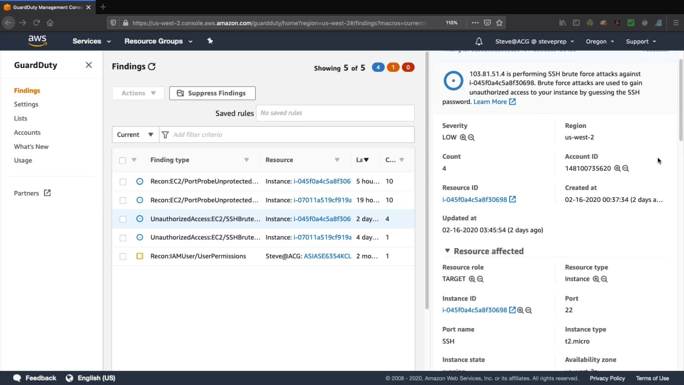
Task: Toggle the select-all findings checkbox in header
Action: click(x=123, y=160)
